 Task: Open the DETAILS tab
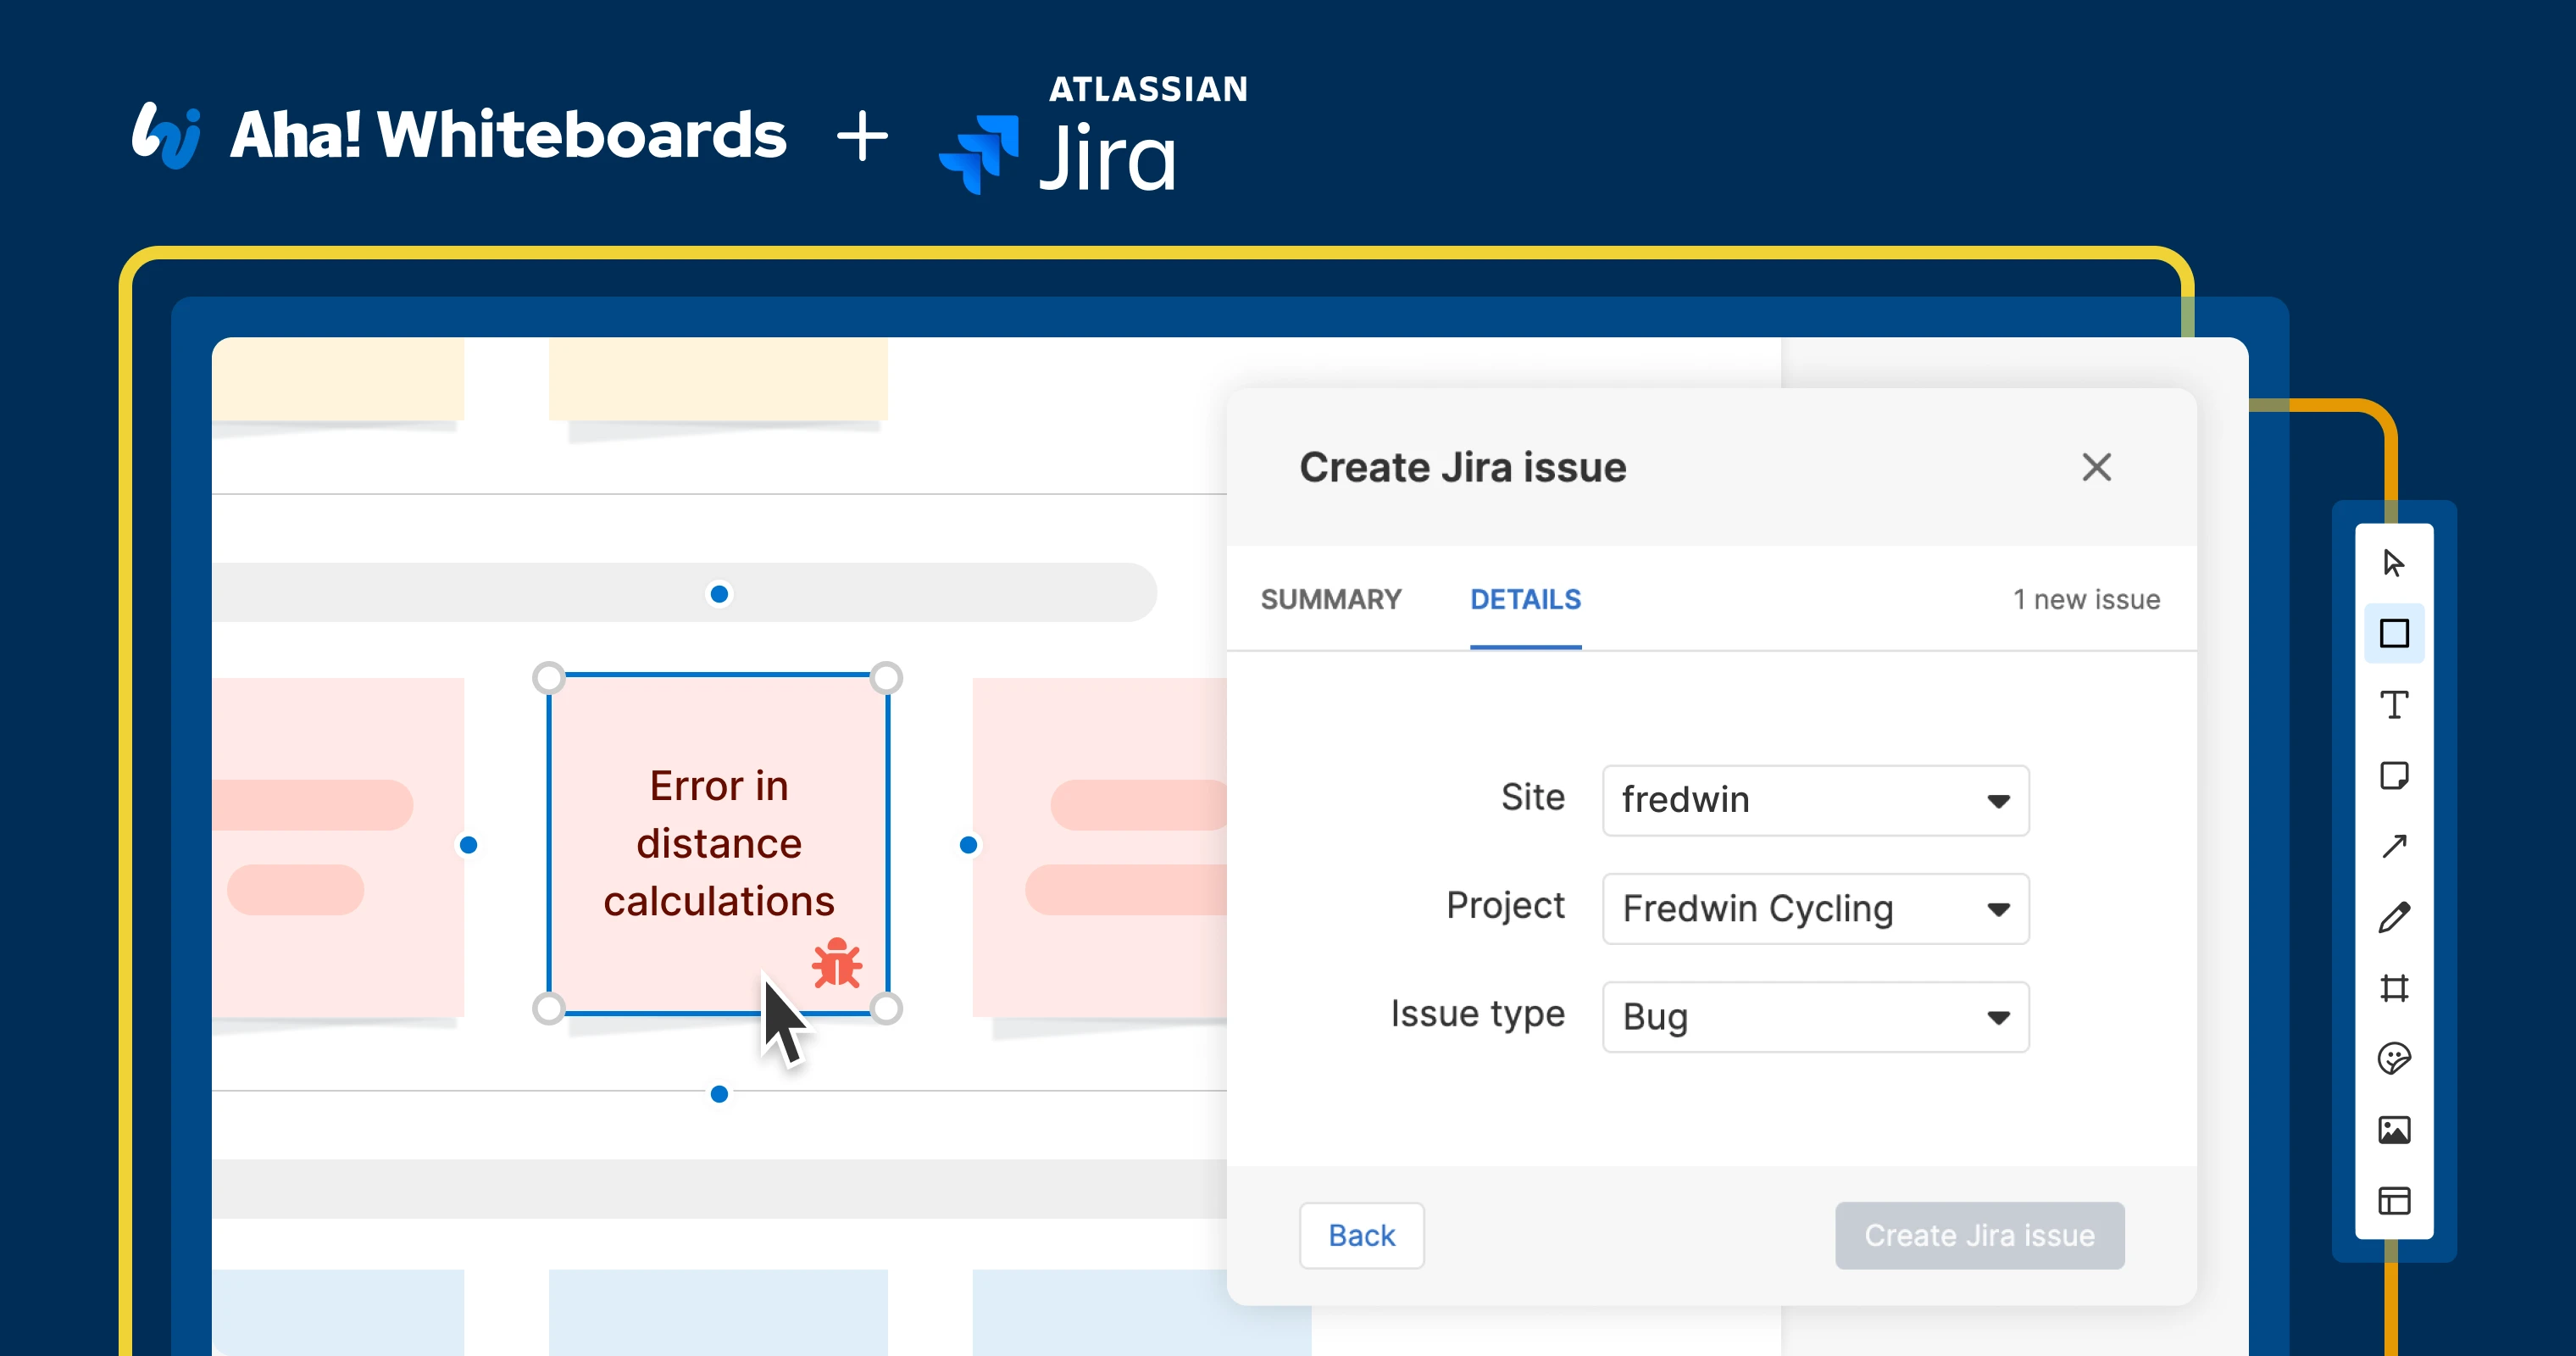pos(1525,599)
